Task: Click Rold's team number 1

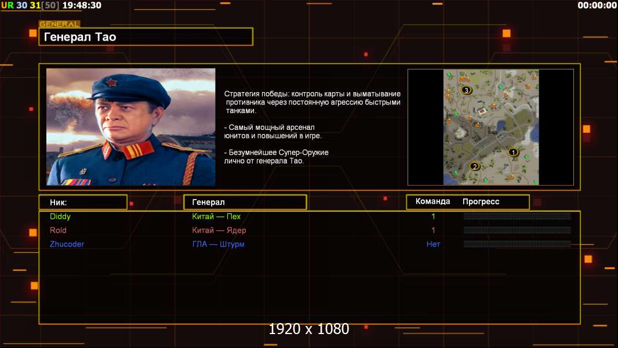Action: pos(433,230)
